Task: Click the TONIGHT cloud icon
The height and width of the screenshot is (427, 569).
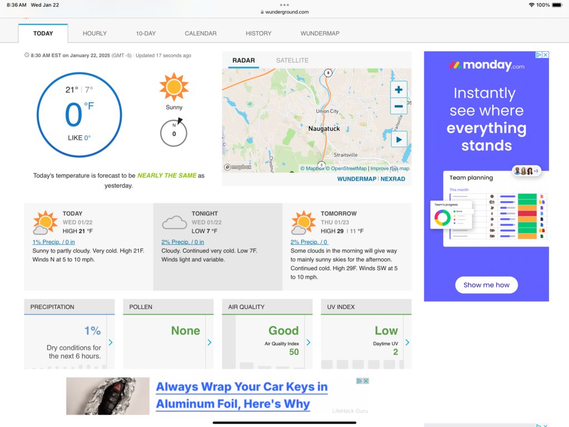Action: [175, 223]
